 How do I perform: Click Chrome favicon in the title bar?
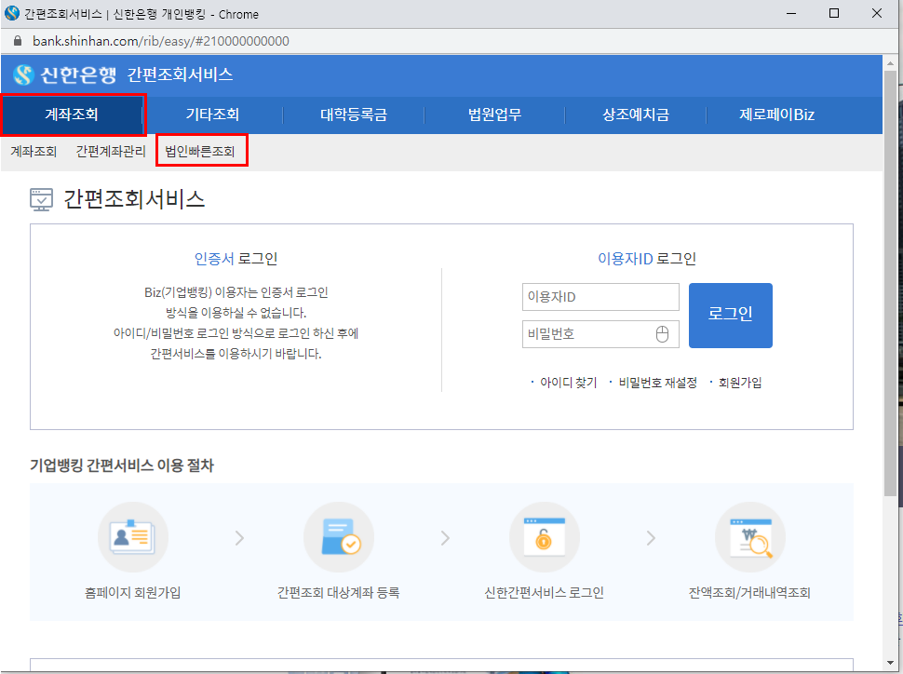click(x=12, y=13)
